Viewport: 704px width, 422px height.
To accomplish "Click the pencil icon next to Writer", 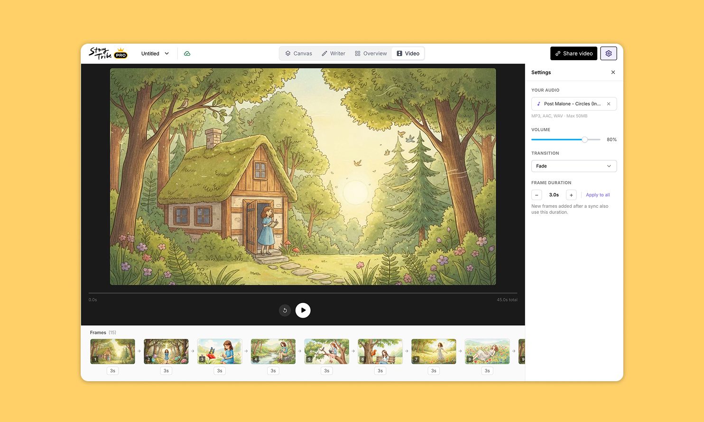I will pyautogui.click(x=324, y=53).
